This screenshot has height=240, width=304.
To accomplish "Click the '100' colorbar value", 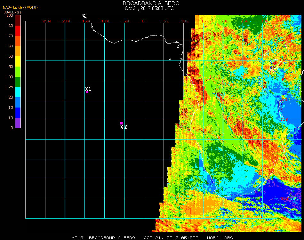I will (x=10, y=15).
